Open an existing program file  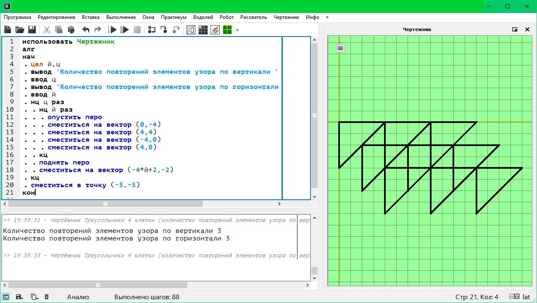[x=20, y=30]
